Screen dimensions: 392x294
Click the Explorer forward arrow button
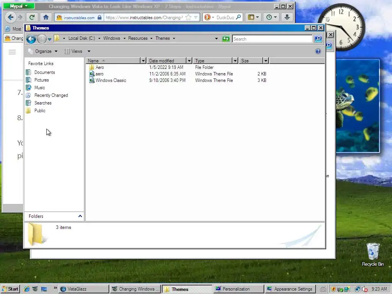[42, 39]
